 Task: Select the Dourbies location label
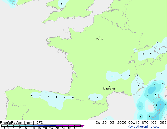coord(109,88)
